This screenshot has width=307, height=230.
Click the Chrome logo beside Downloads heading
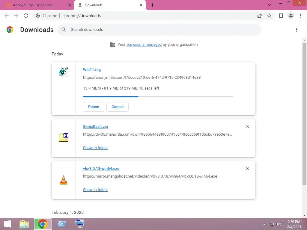(x=10, y=30)
